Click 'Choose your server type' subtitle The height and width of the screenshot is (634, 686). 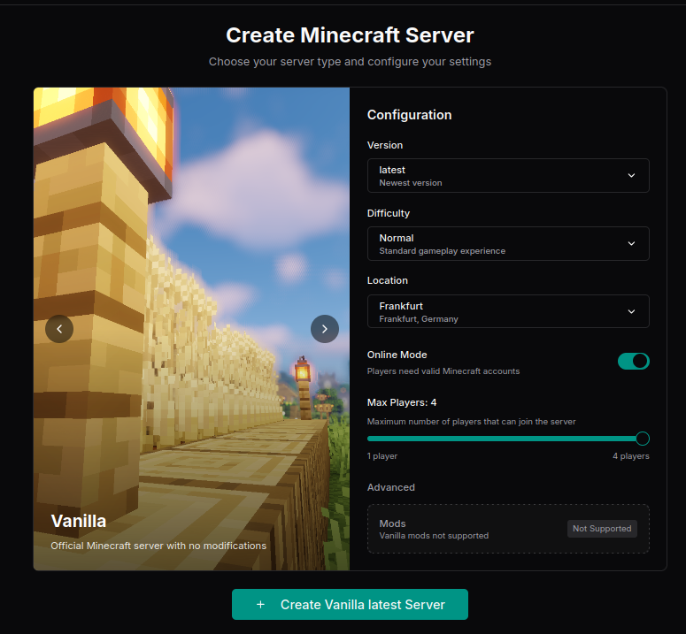(x=350, y=62)
